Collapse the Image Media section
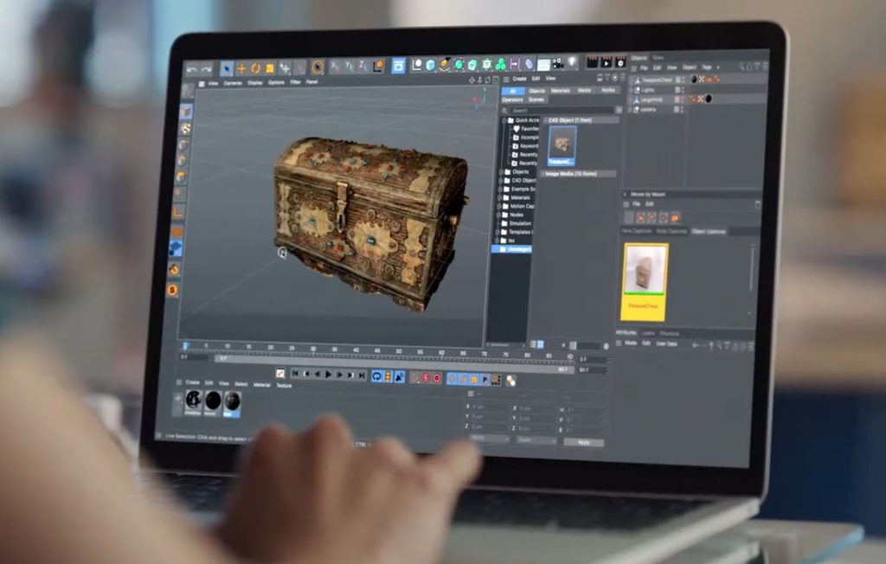 tap(543, 173)
